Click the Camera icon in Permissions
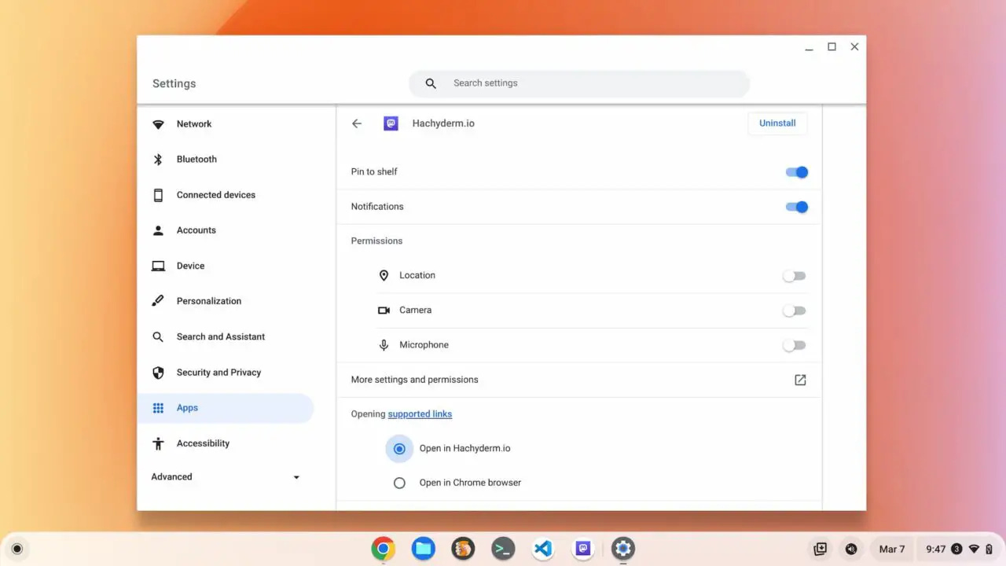 pos(384,310)
